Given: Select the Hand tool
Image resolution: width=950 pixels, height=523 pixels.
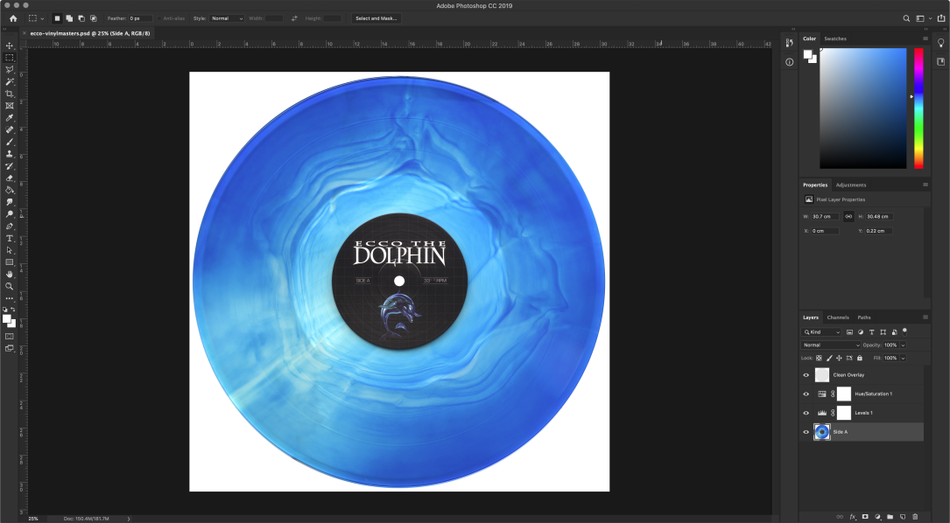Looking at the screenshot, I should coord(10,274).
